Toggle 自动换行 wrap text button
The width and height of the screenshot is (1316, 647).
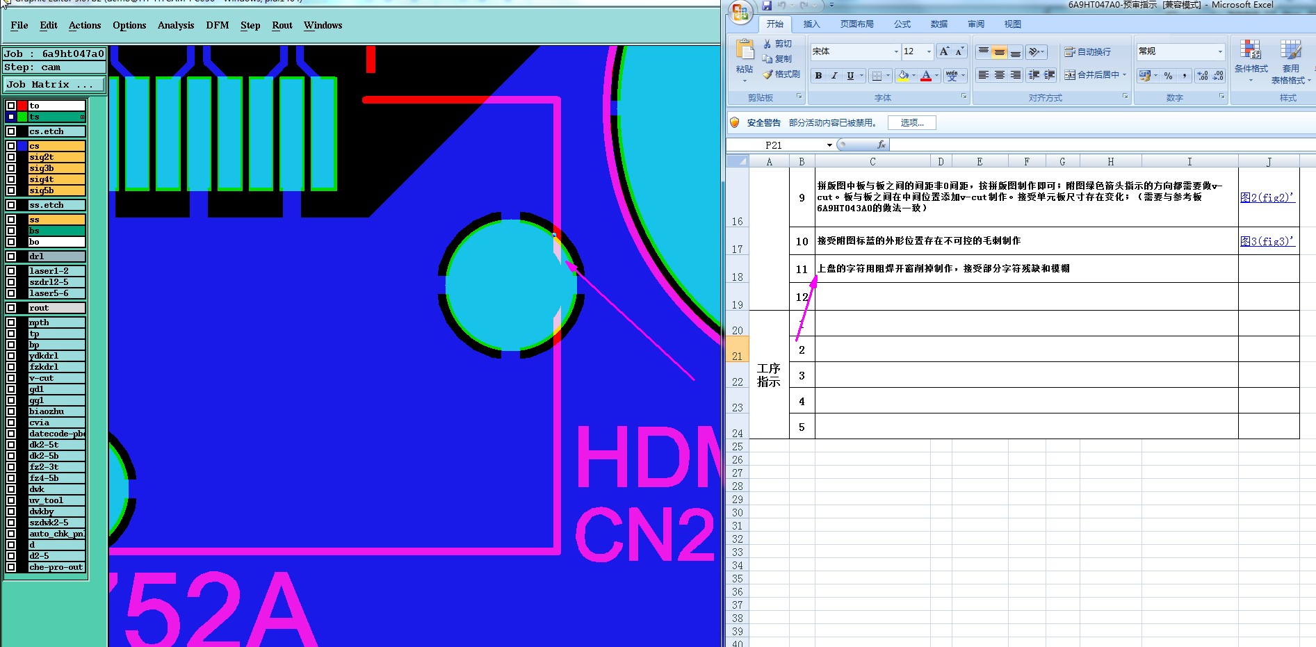[x=1088, y=51]
